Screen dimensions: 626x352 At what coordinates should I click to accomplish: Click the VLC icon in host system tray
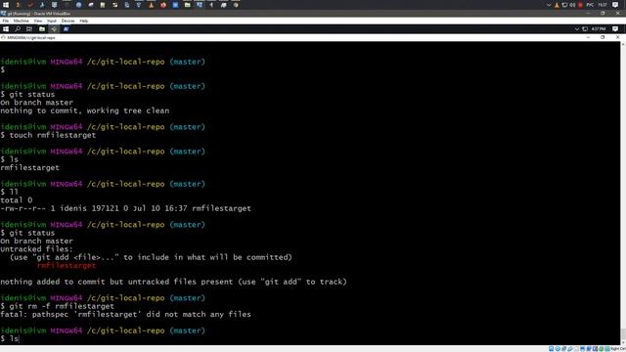557,5
